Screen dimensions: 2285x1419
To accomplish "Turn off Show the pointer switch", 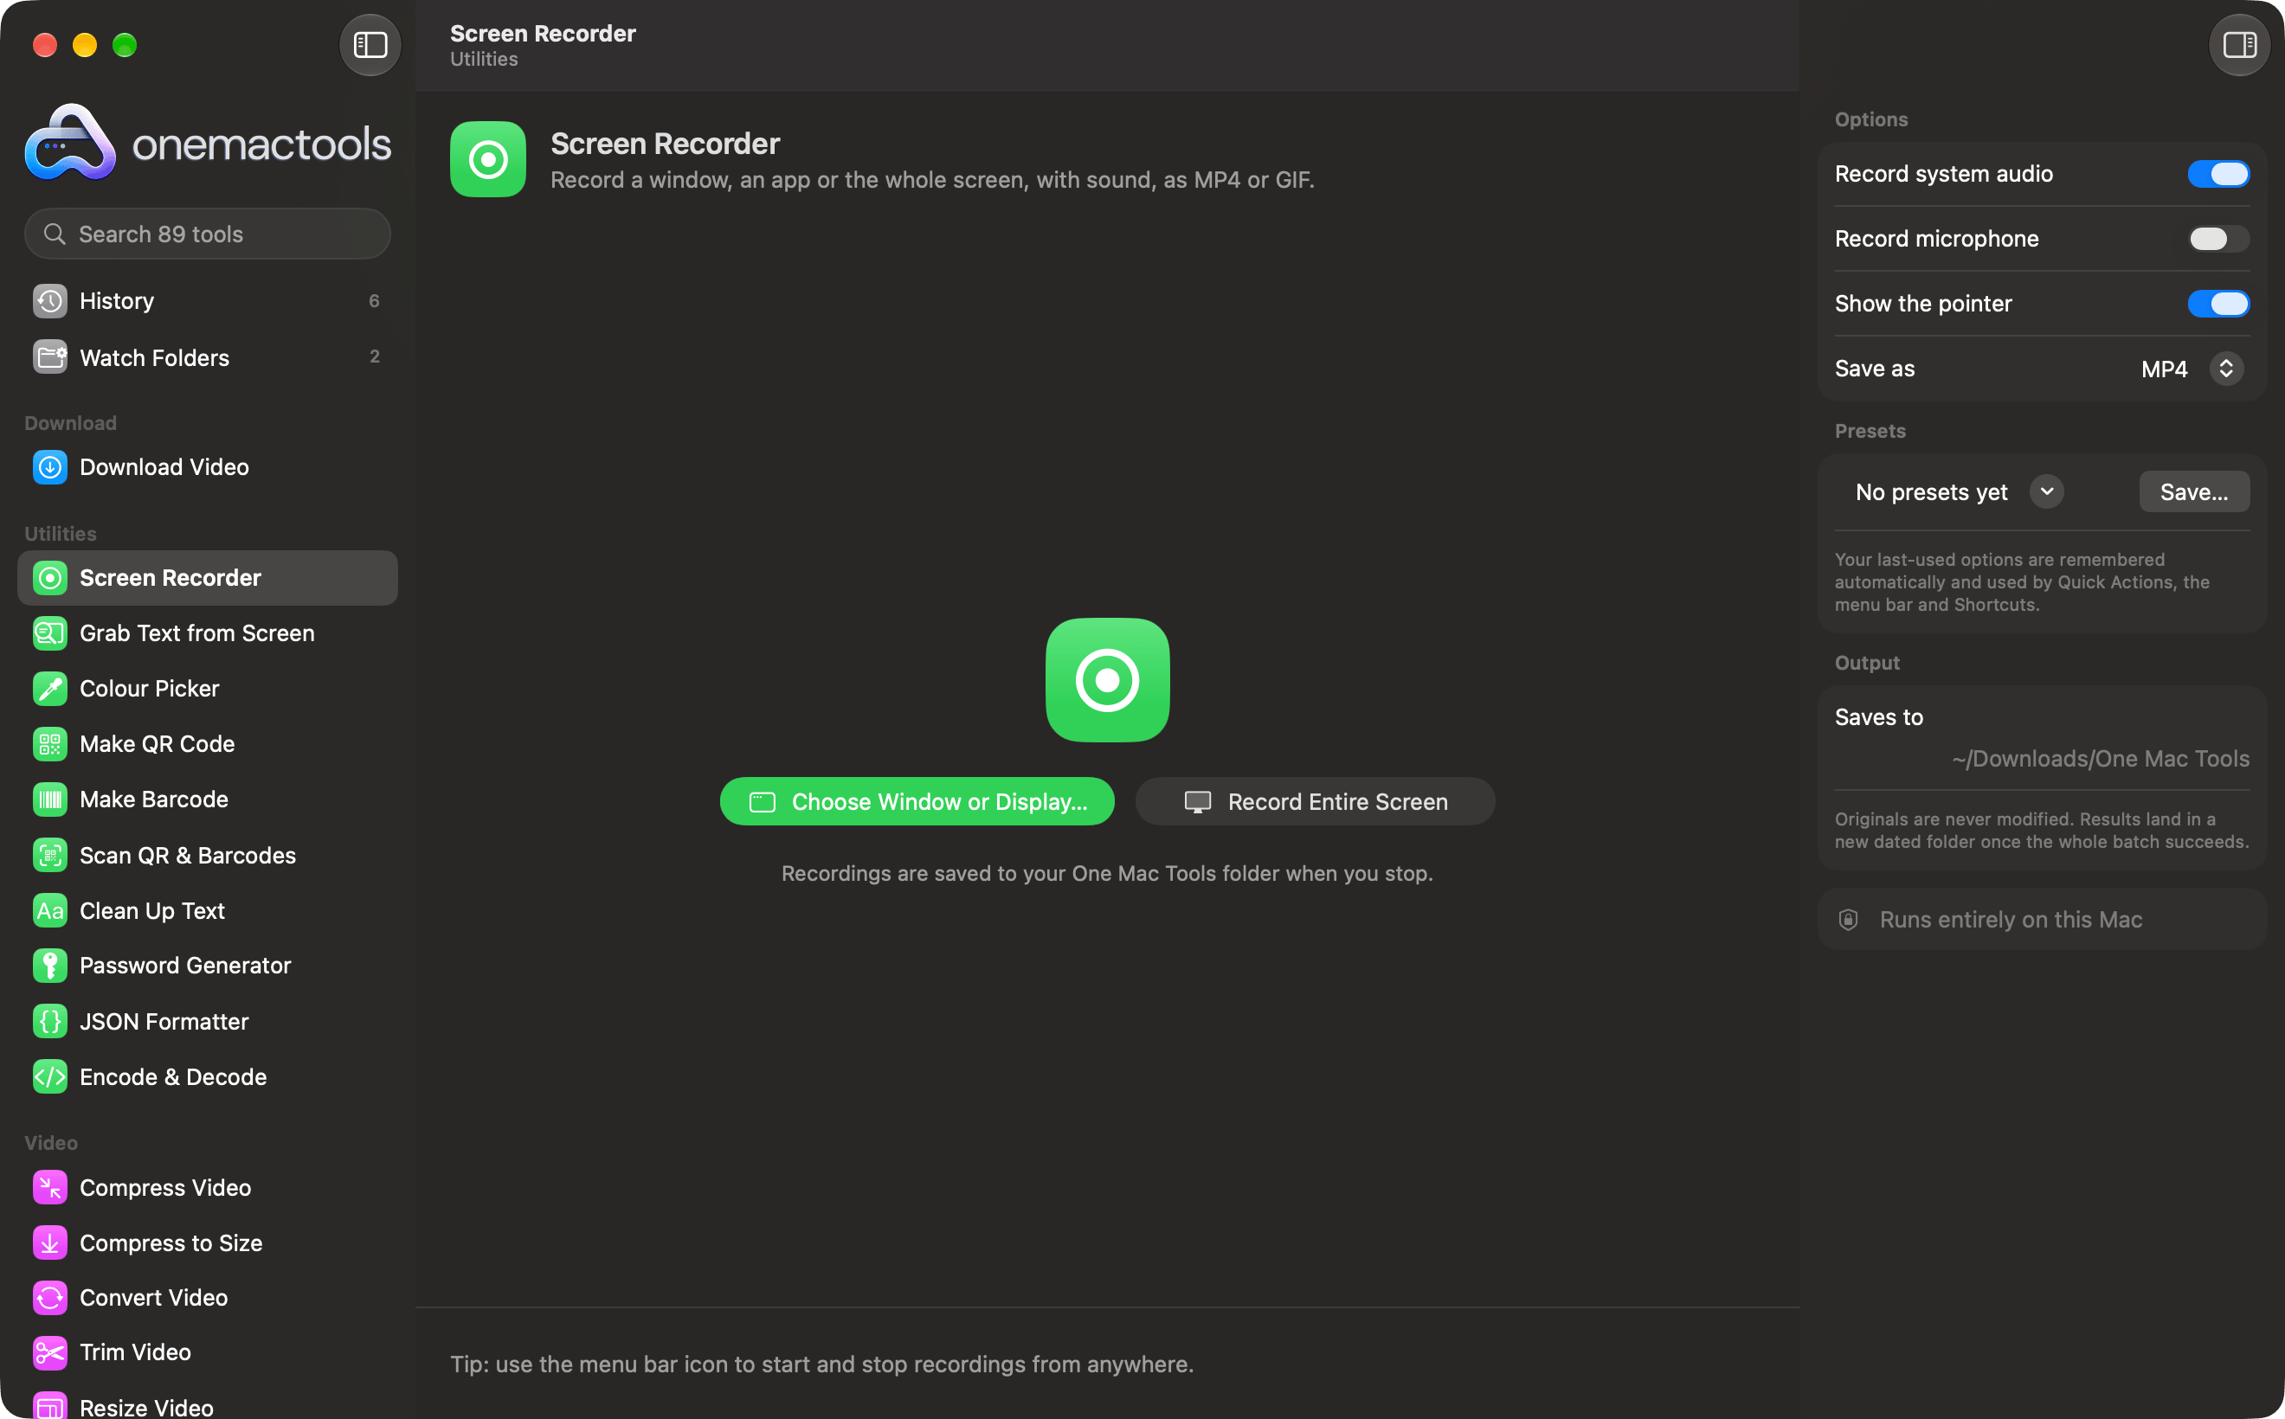I will tap(2218, 303).
